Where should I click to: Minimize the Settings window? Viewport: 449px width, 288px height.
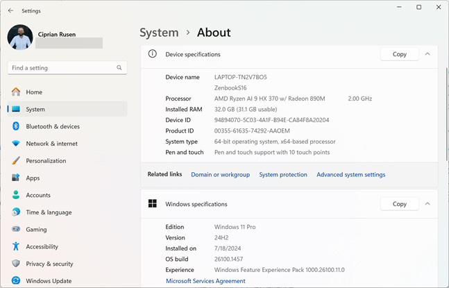399,7
